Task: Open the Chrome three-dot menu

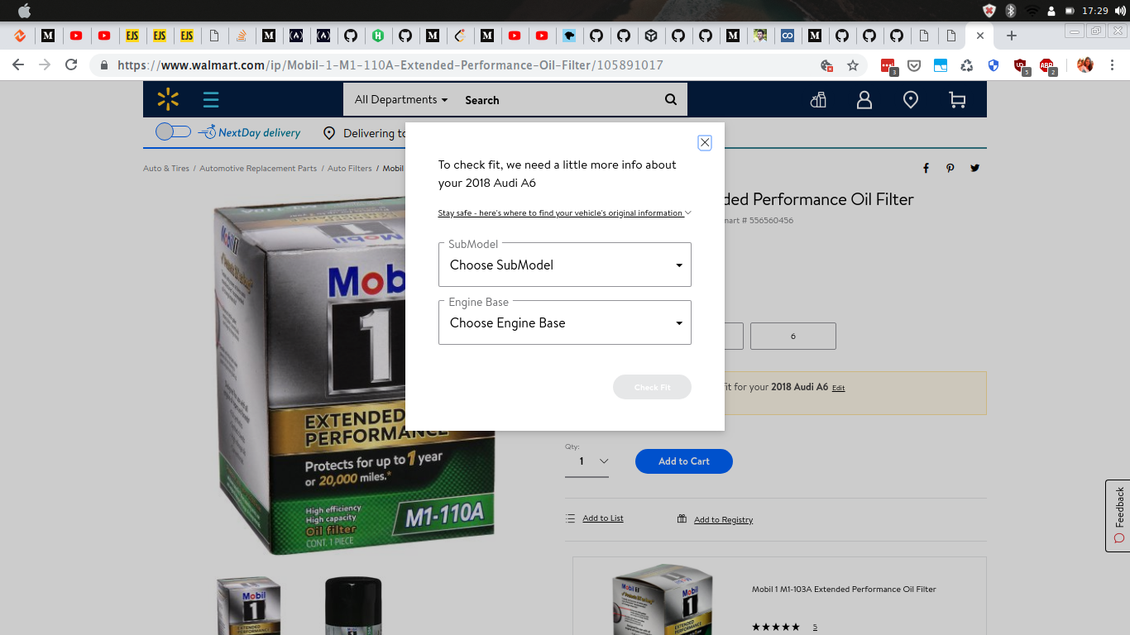Action: coord(1113,65)
